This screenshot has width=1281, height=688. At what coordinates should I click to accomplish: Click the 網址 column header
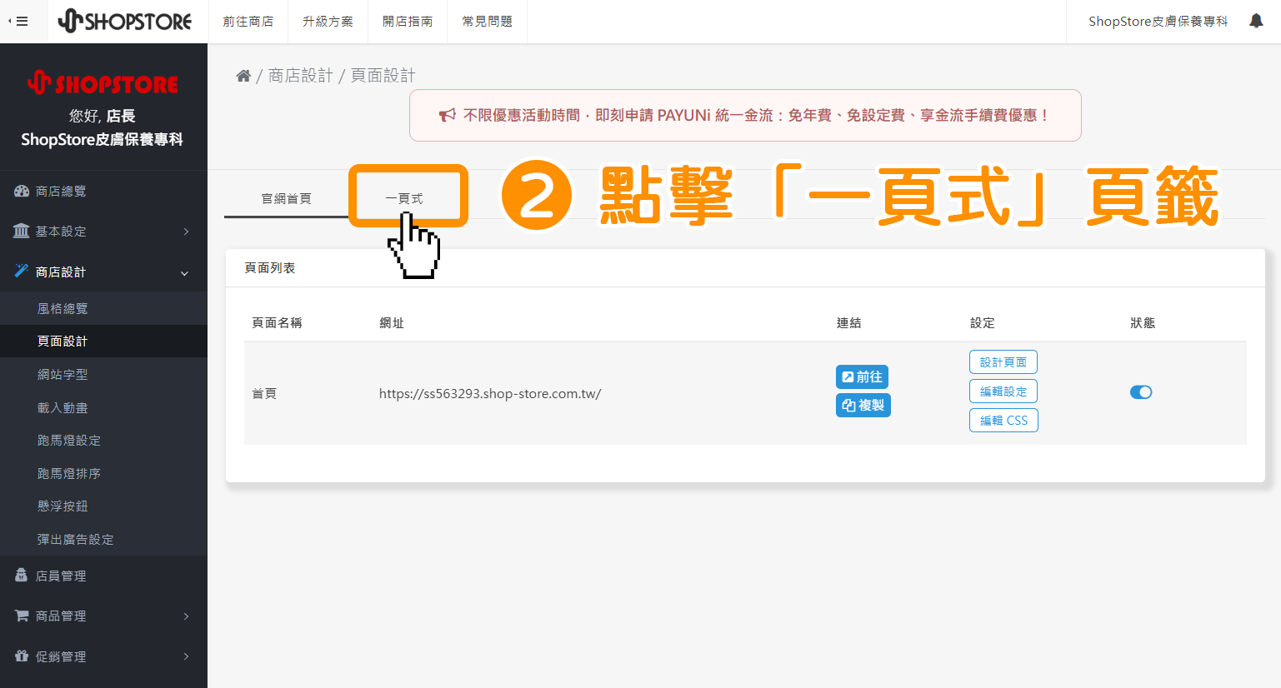tap(392, 323)
